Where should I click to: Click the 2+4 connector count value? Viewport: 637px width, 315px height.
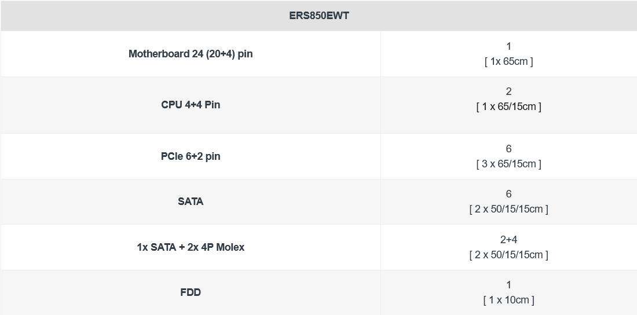point(508,240)
